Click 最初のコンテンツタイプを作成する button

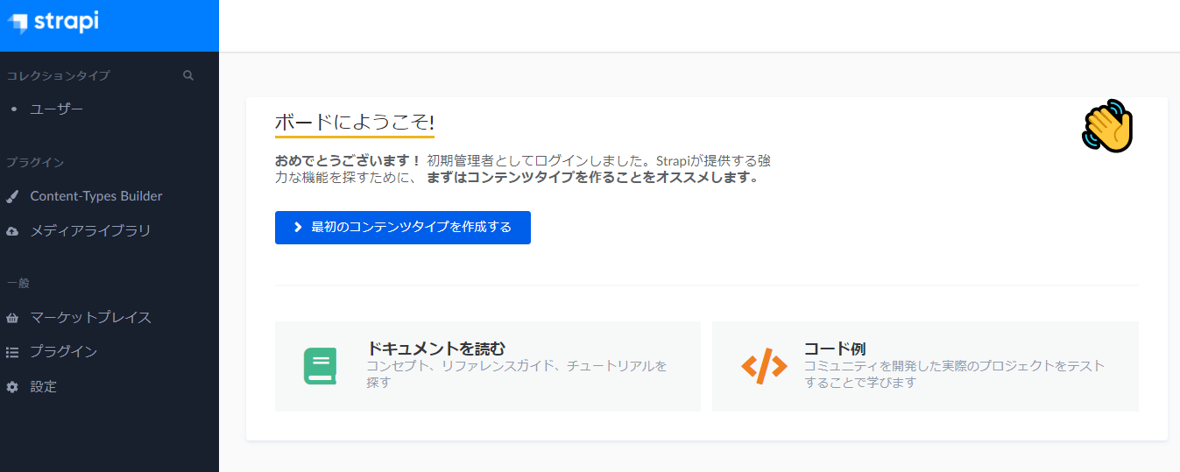click(403, 228)
